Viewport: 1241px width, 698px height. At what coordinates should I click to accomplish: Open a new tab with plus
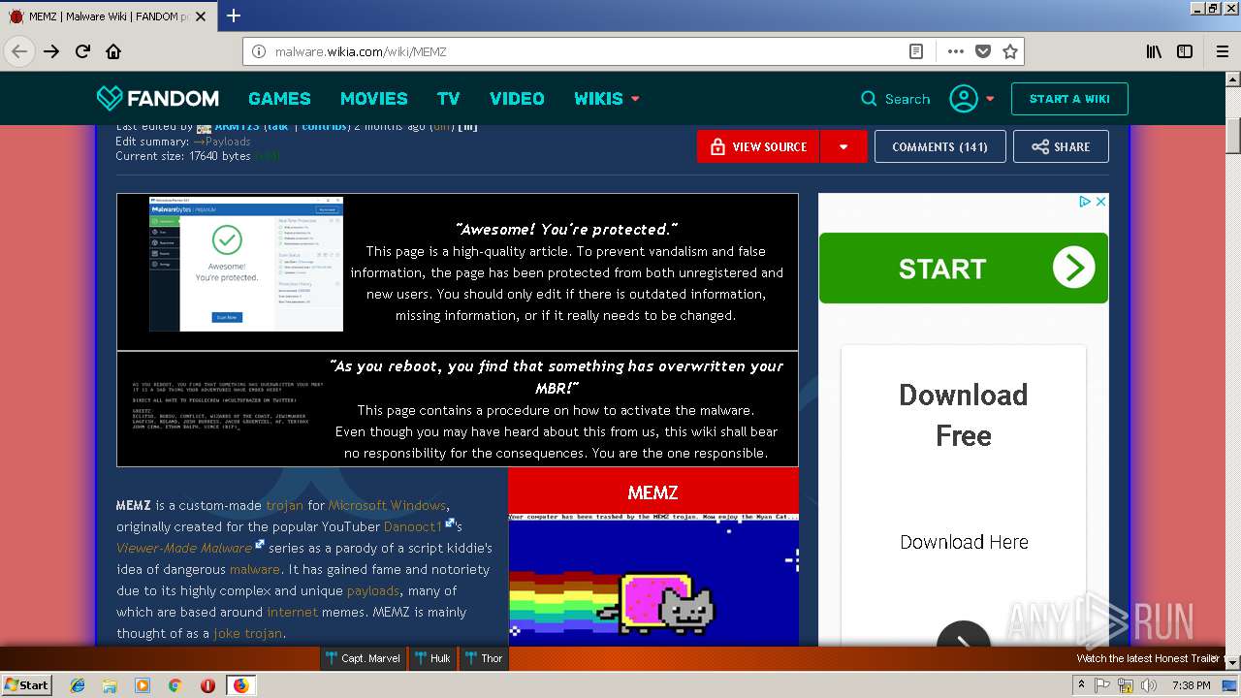pos(233,16)
